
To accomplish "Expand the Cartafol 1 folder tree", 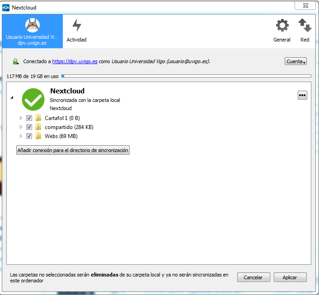I will pos(20,118).
